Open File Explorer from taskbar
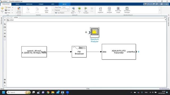 pos(53,92)
